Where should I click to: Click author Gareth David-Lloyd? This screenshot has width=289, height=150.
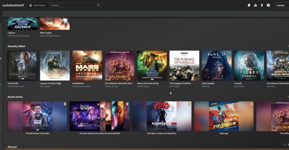pyautogui.click(x=15, y=86)
